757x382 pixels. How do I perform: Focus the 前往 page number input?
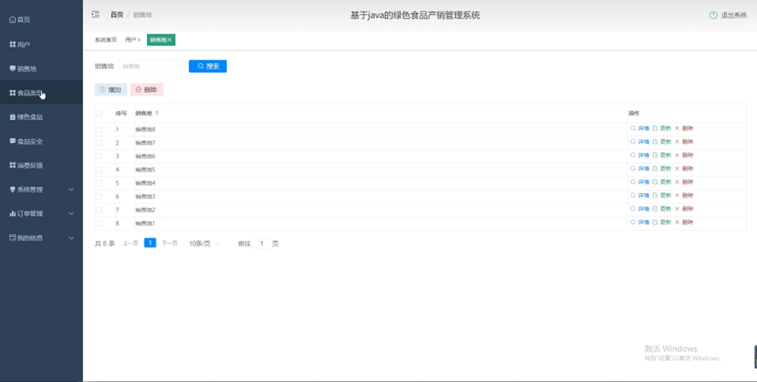pyautogui.click(x=261, y=244)
